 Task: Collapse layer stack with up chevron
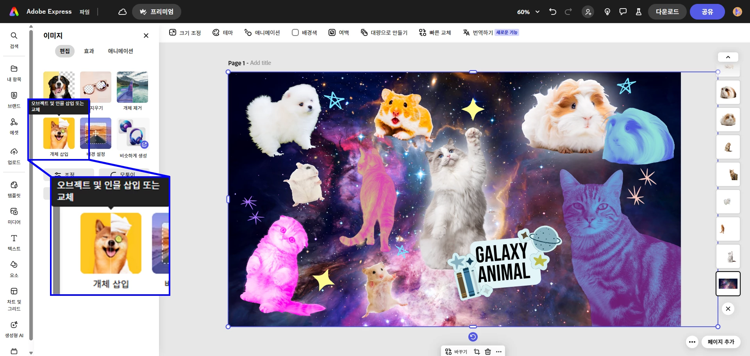tap(728, 57)
